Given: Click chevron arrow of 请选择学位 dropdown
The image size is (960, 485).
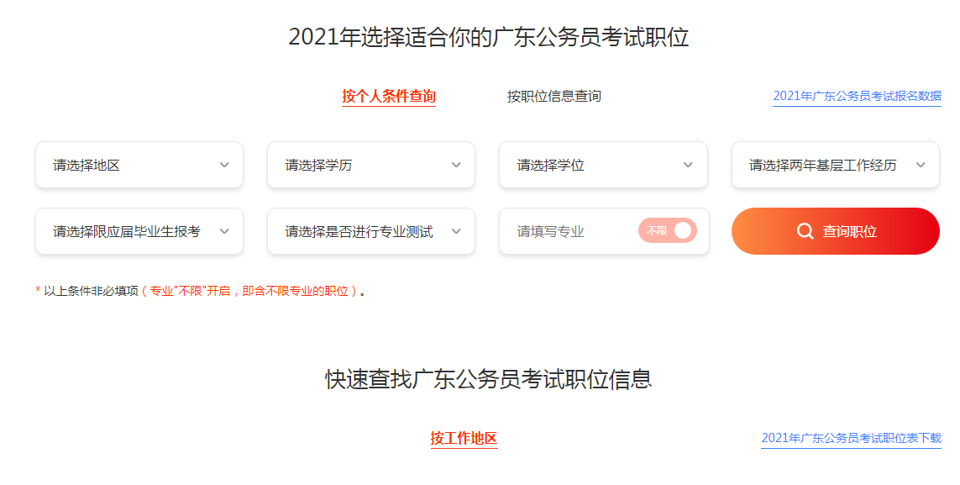Looking at the screenshot, I should tap(688, 165).
